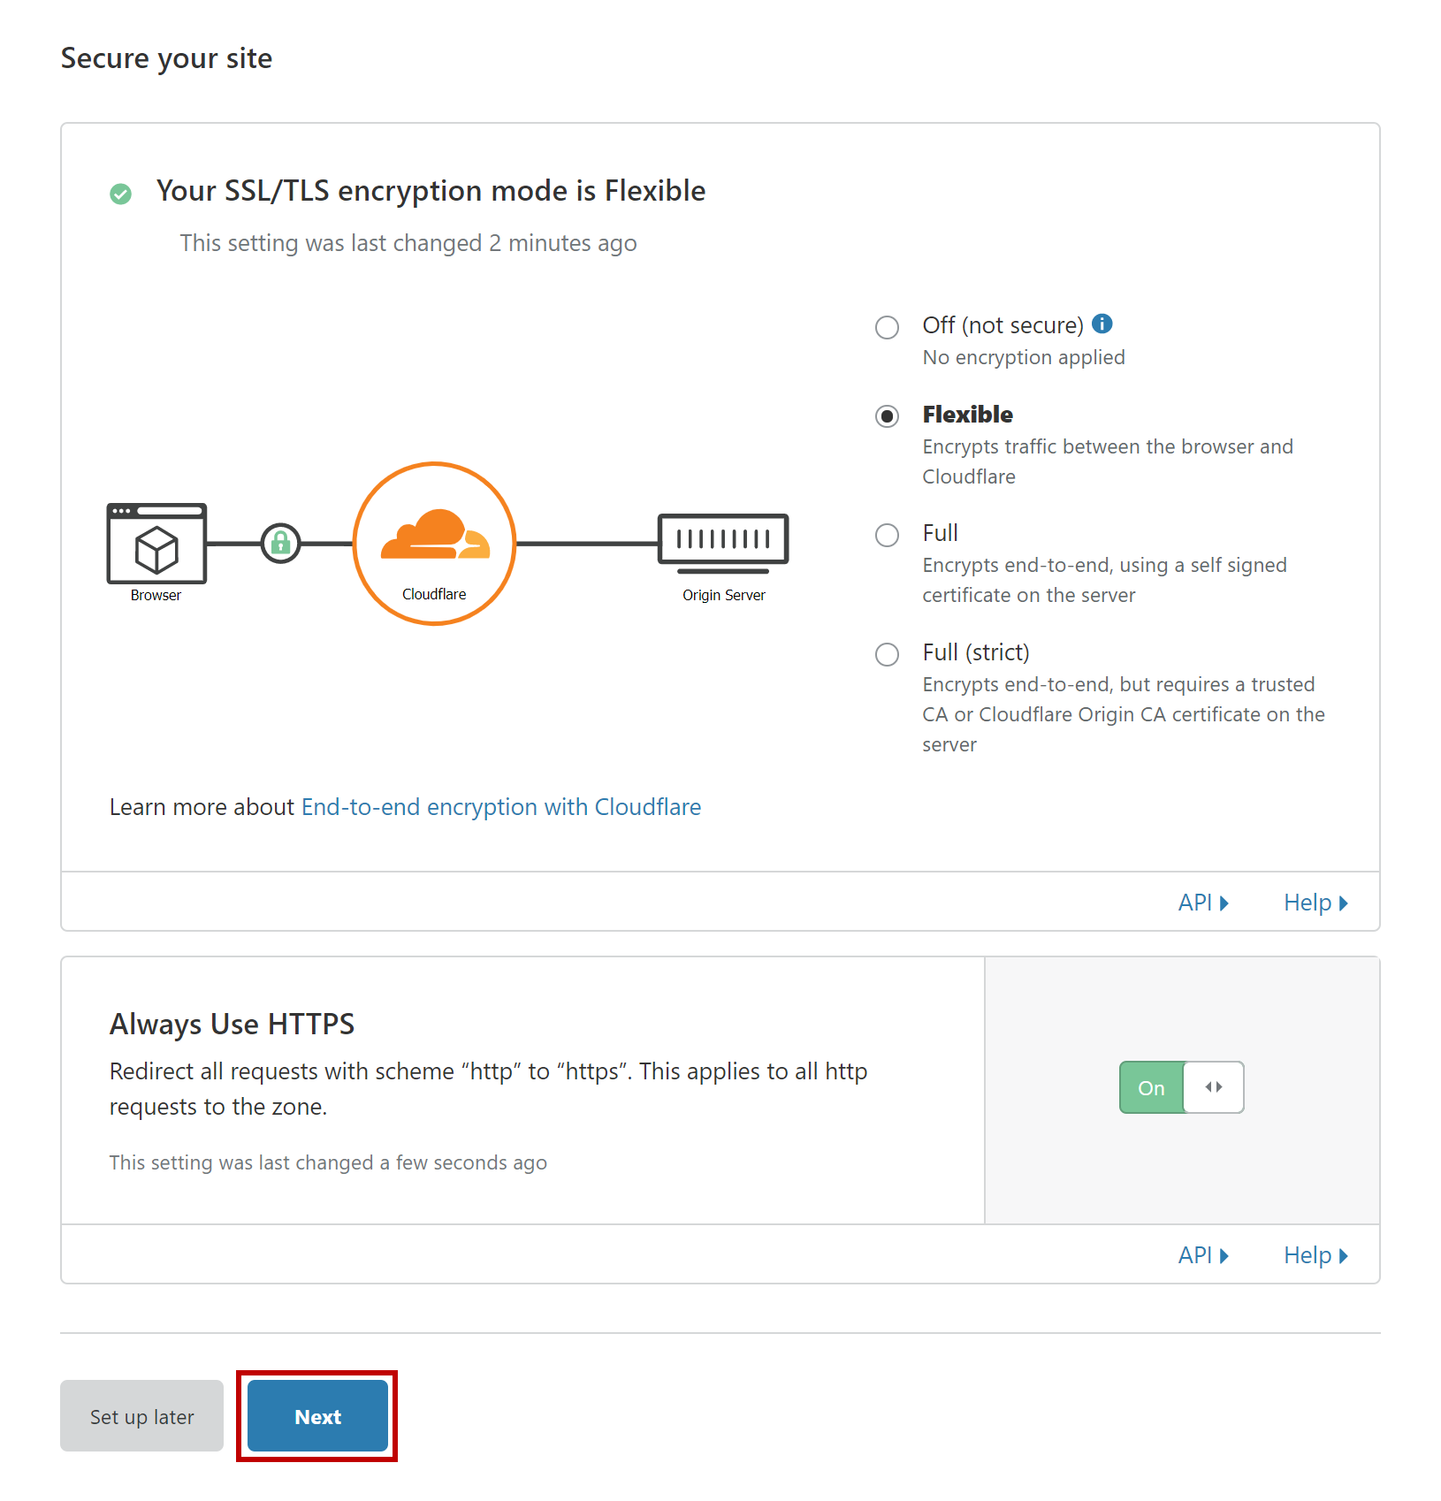
Task: Choose the Full encryption mode radio button
Action: [887, 535]
